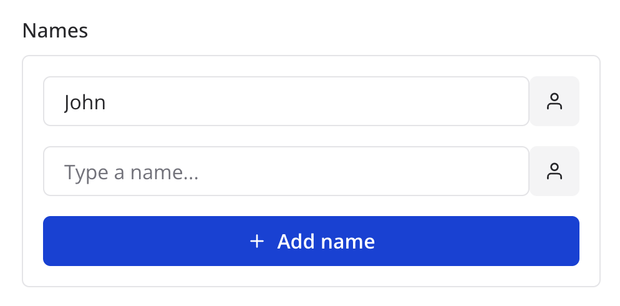Add another name row using the plus sign
Screen dimensions: 620x306
(256, 241)
